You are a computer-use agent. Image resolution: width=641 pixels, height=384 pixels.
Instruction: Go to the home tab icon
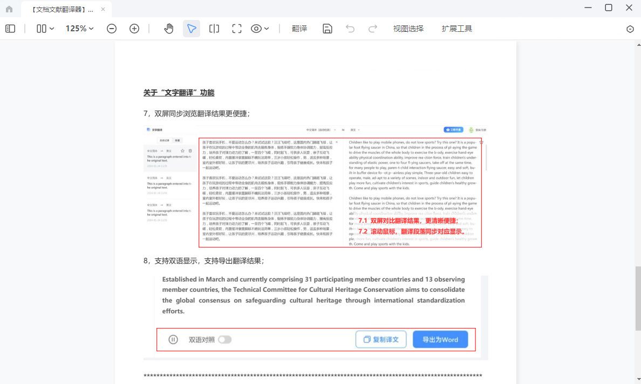9,9
